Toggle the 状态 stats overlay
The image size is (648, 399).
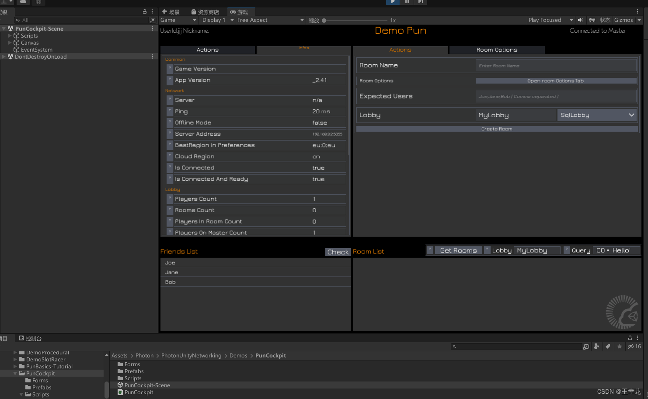605,20
